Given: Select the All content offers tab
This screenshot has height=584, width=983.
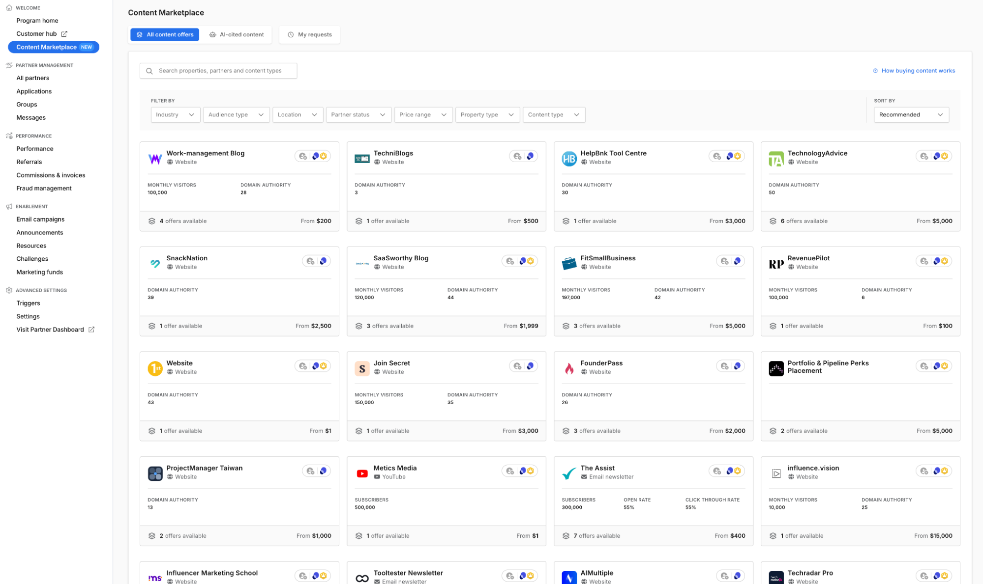Looking at the screenshot, I should pyautogui.click(x=165, y=34).
